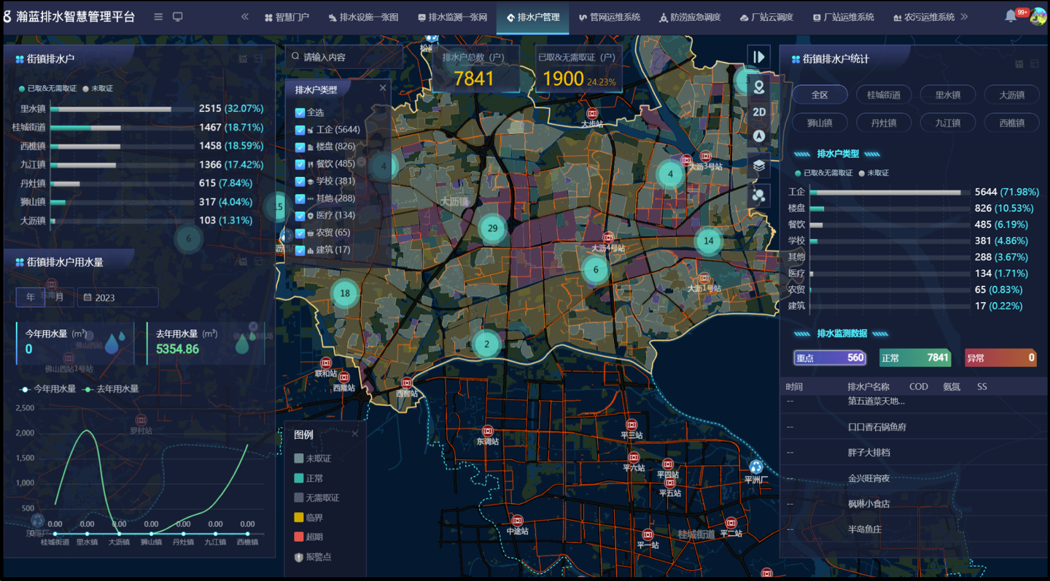Screen dimensions: 1050x581
Task: Select the 月 period toggle
Action: 59,297
